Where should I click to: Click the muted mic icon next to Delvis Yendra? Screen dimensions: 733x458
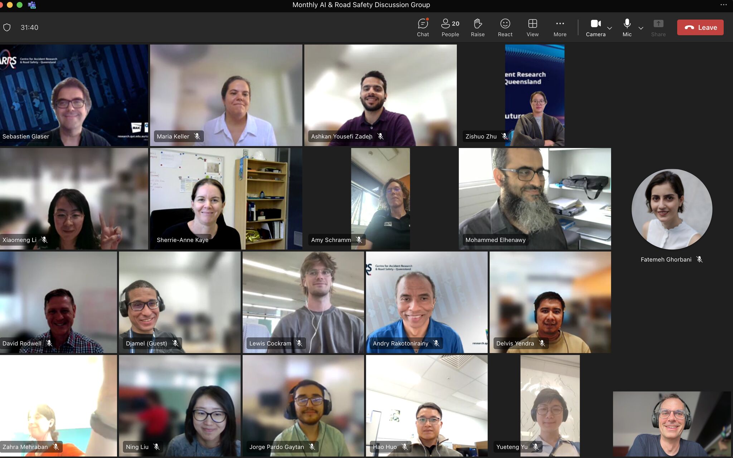[542, 343]
